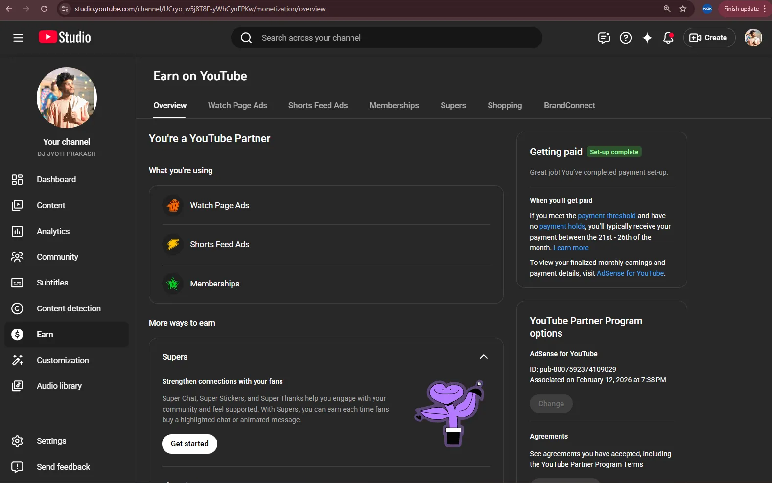The image size is (772, 483).
Task: Open the comments feedback icon in header
Action: point(604,38)
